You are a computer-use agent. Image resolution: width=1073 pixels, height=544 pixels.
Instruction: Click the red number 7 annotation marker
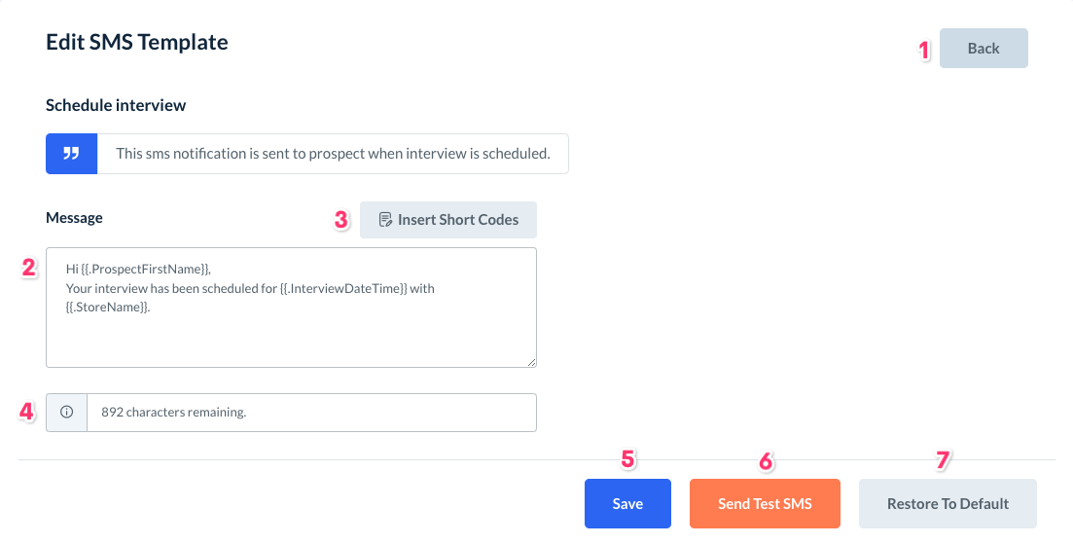942,461
